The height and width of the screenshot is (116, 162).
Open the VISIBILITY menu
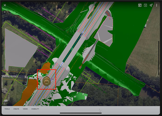(35, 109)
